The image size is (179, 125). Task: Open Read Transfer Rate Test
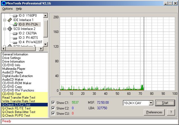click(x=25, y=98)
